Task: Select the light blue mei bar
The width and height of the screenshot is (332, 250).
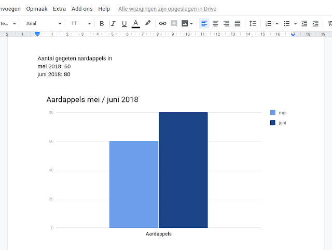Action: 134,184
